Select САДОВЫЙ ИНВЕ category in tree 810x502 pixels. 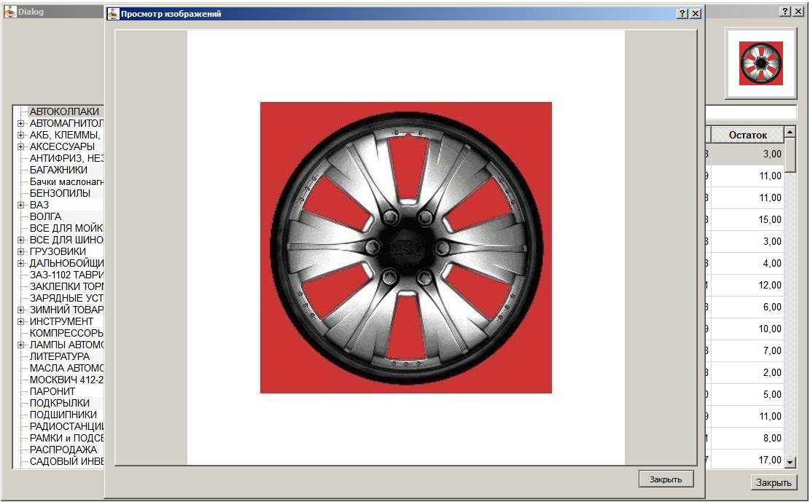pyautogui.click(x=66, y=461)
